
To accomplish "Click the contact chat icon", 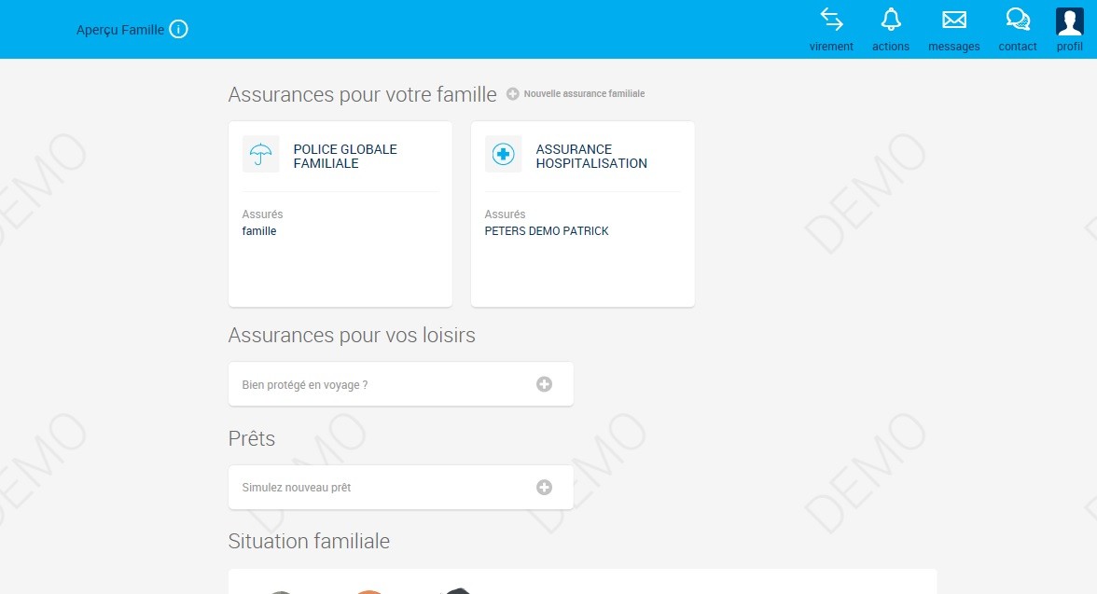I will [x=1017, y=19].
